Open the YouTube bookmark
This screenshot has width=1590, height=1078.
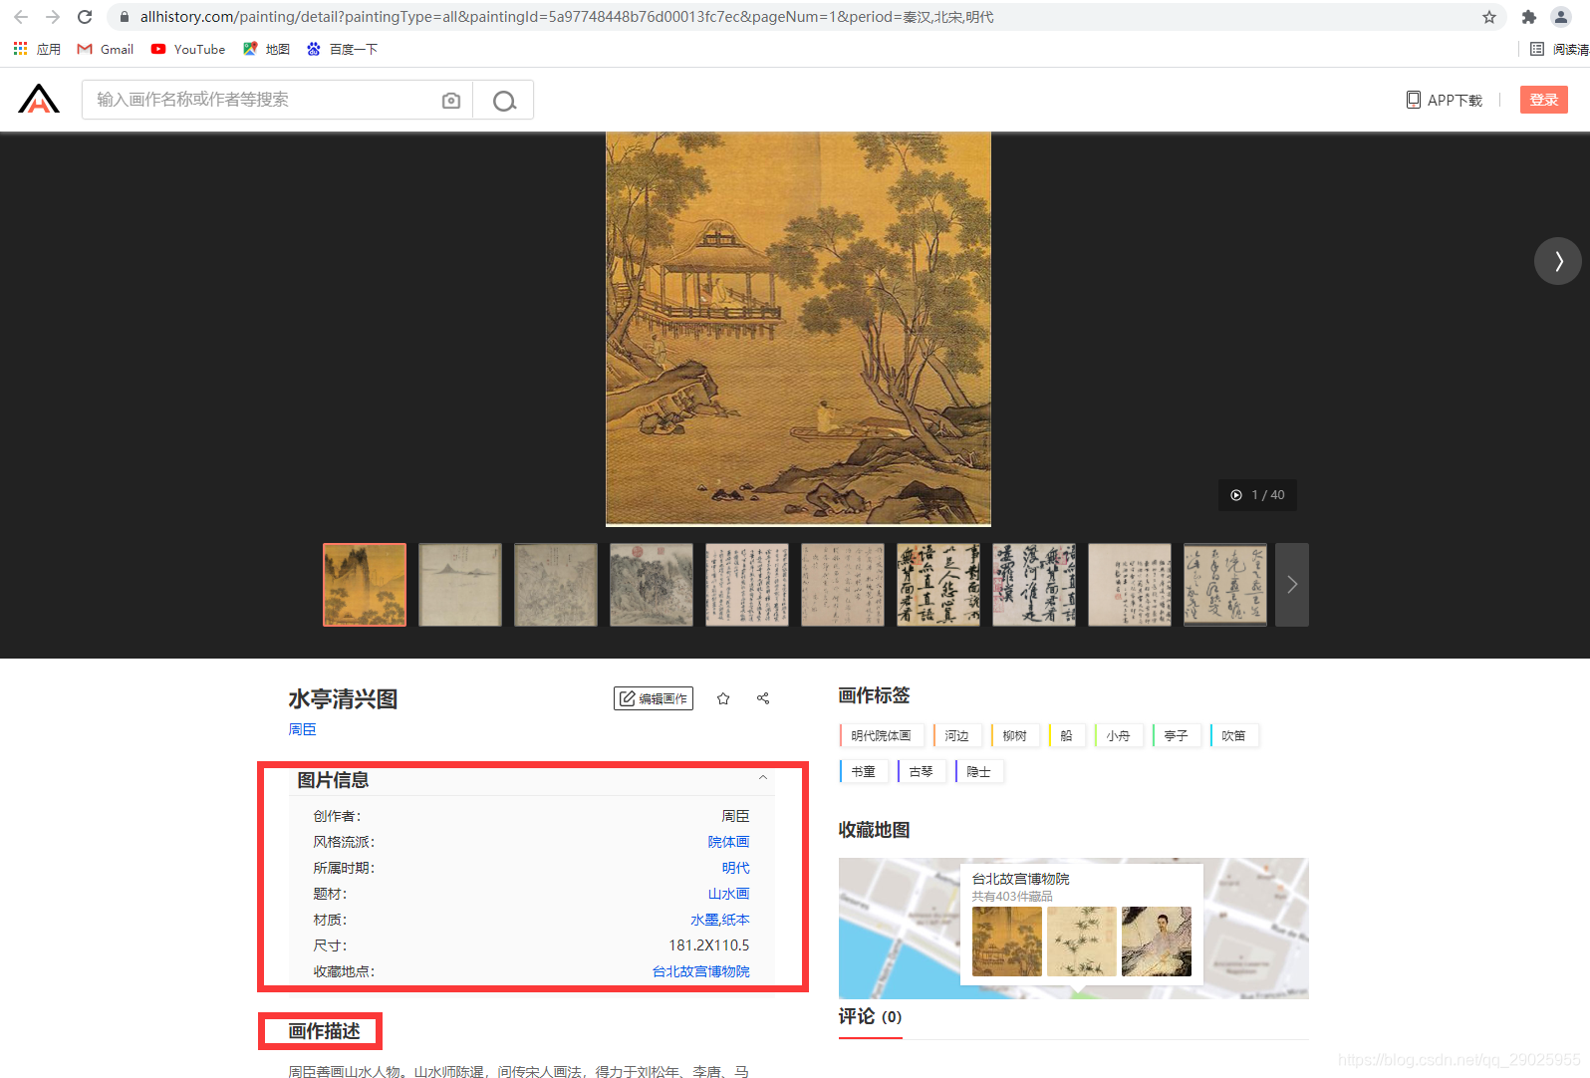click(x=188, y=49)
